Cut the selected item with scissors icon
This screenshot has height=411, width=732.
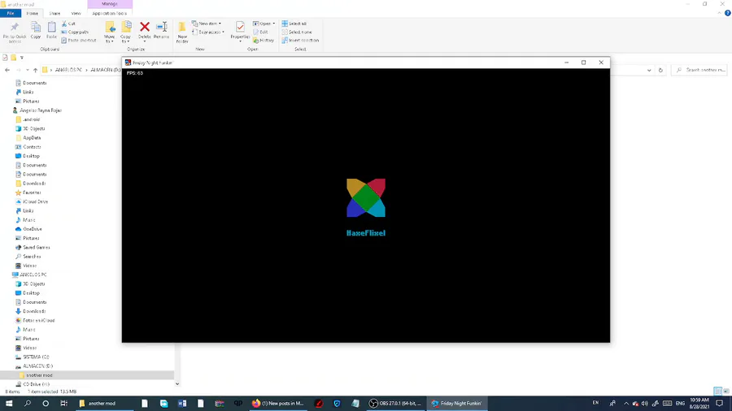(68, 24)
